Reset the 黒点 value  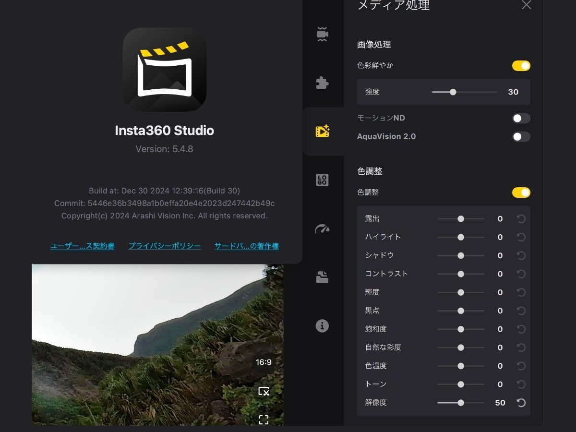click(x=521, y=311)
